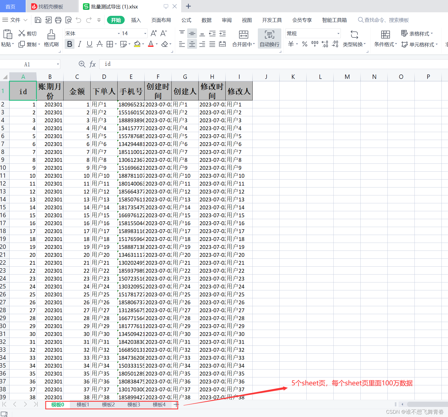The height and width of the screenshot is (417, 448).
Task: Apply percent style format
Action: pyautogui.click(x=305, y=44)
